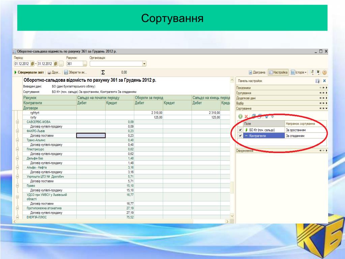Collapse the Право group
The width and height of the screenshot is (345, 259).
pyautogui.click(x=18, y=186)
